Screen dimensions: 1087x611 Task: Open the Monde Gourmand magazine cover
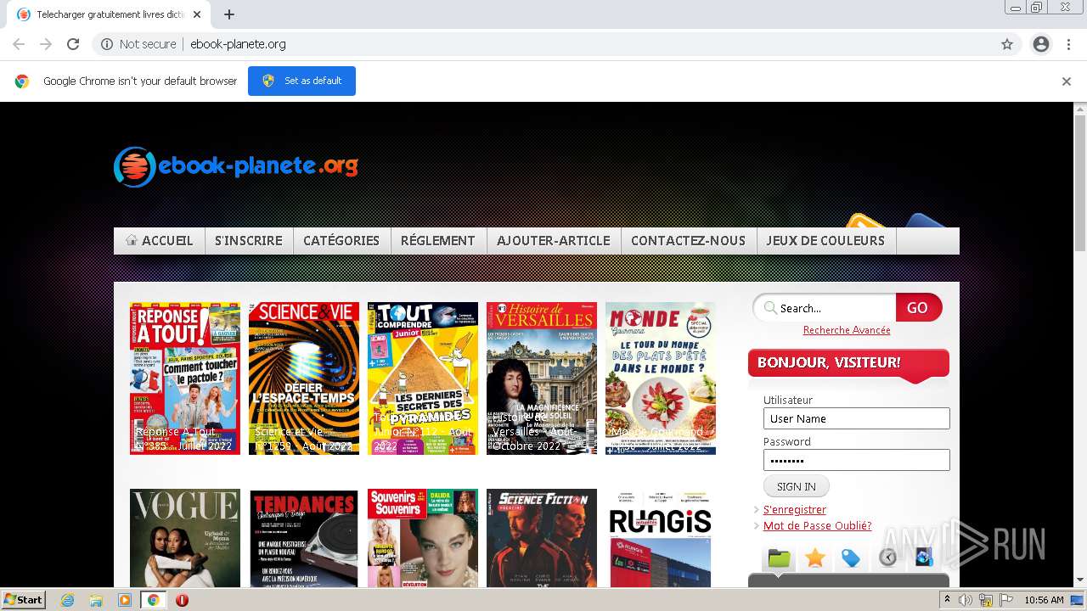(661, 378)
